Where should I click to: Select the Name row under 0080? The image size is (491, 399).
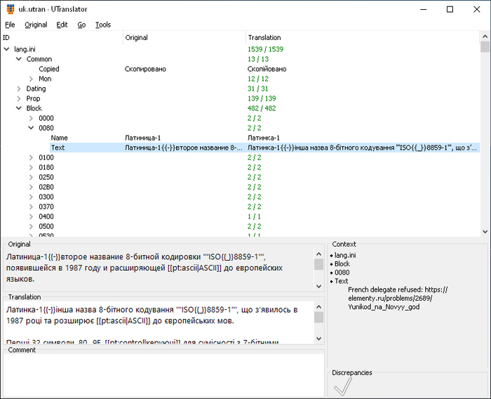(60, 138)
